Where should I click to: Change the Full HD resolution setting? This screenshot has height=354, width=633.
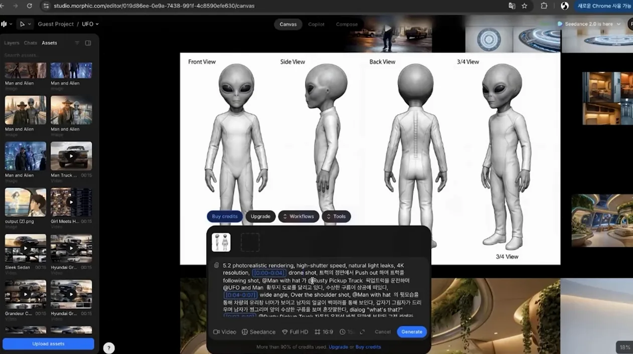pos(295,332)
